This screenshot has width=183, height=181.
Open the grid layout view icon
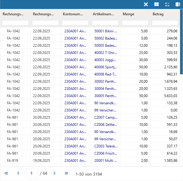[x=156, y=4]
